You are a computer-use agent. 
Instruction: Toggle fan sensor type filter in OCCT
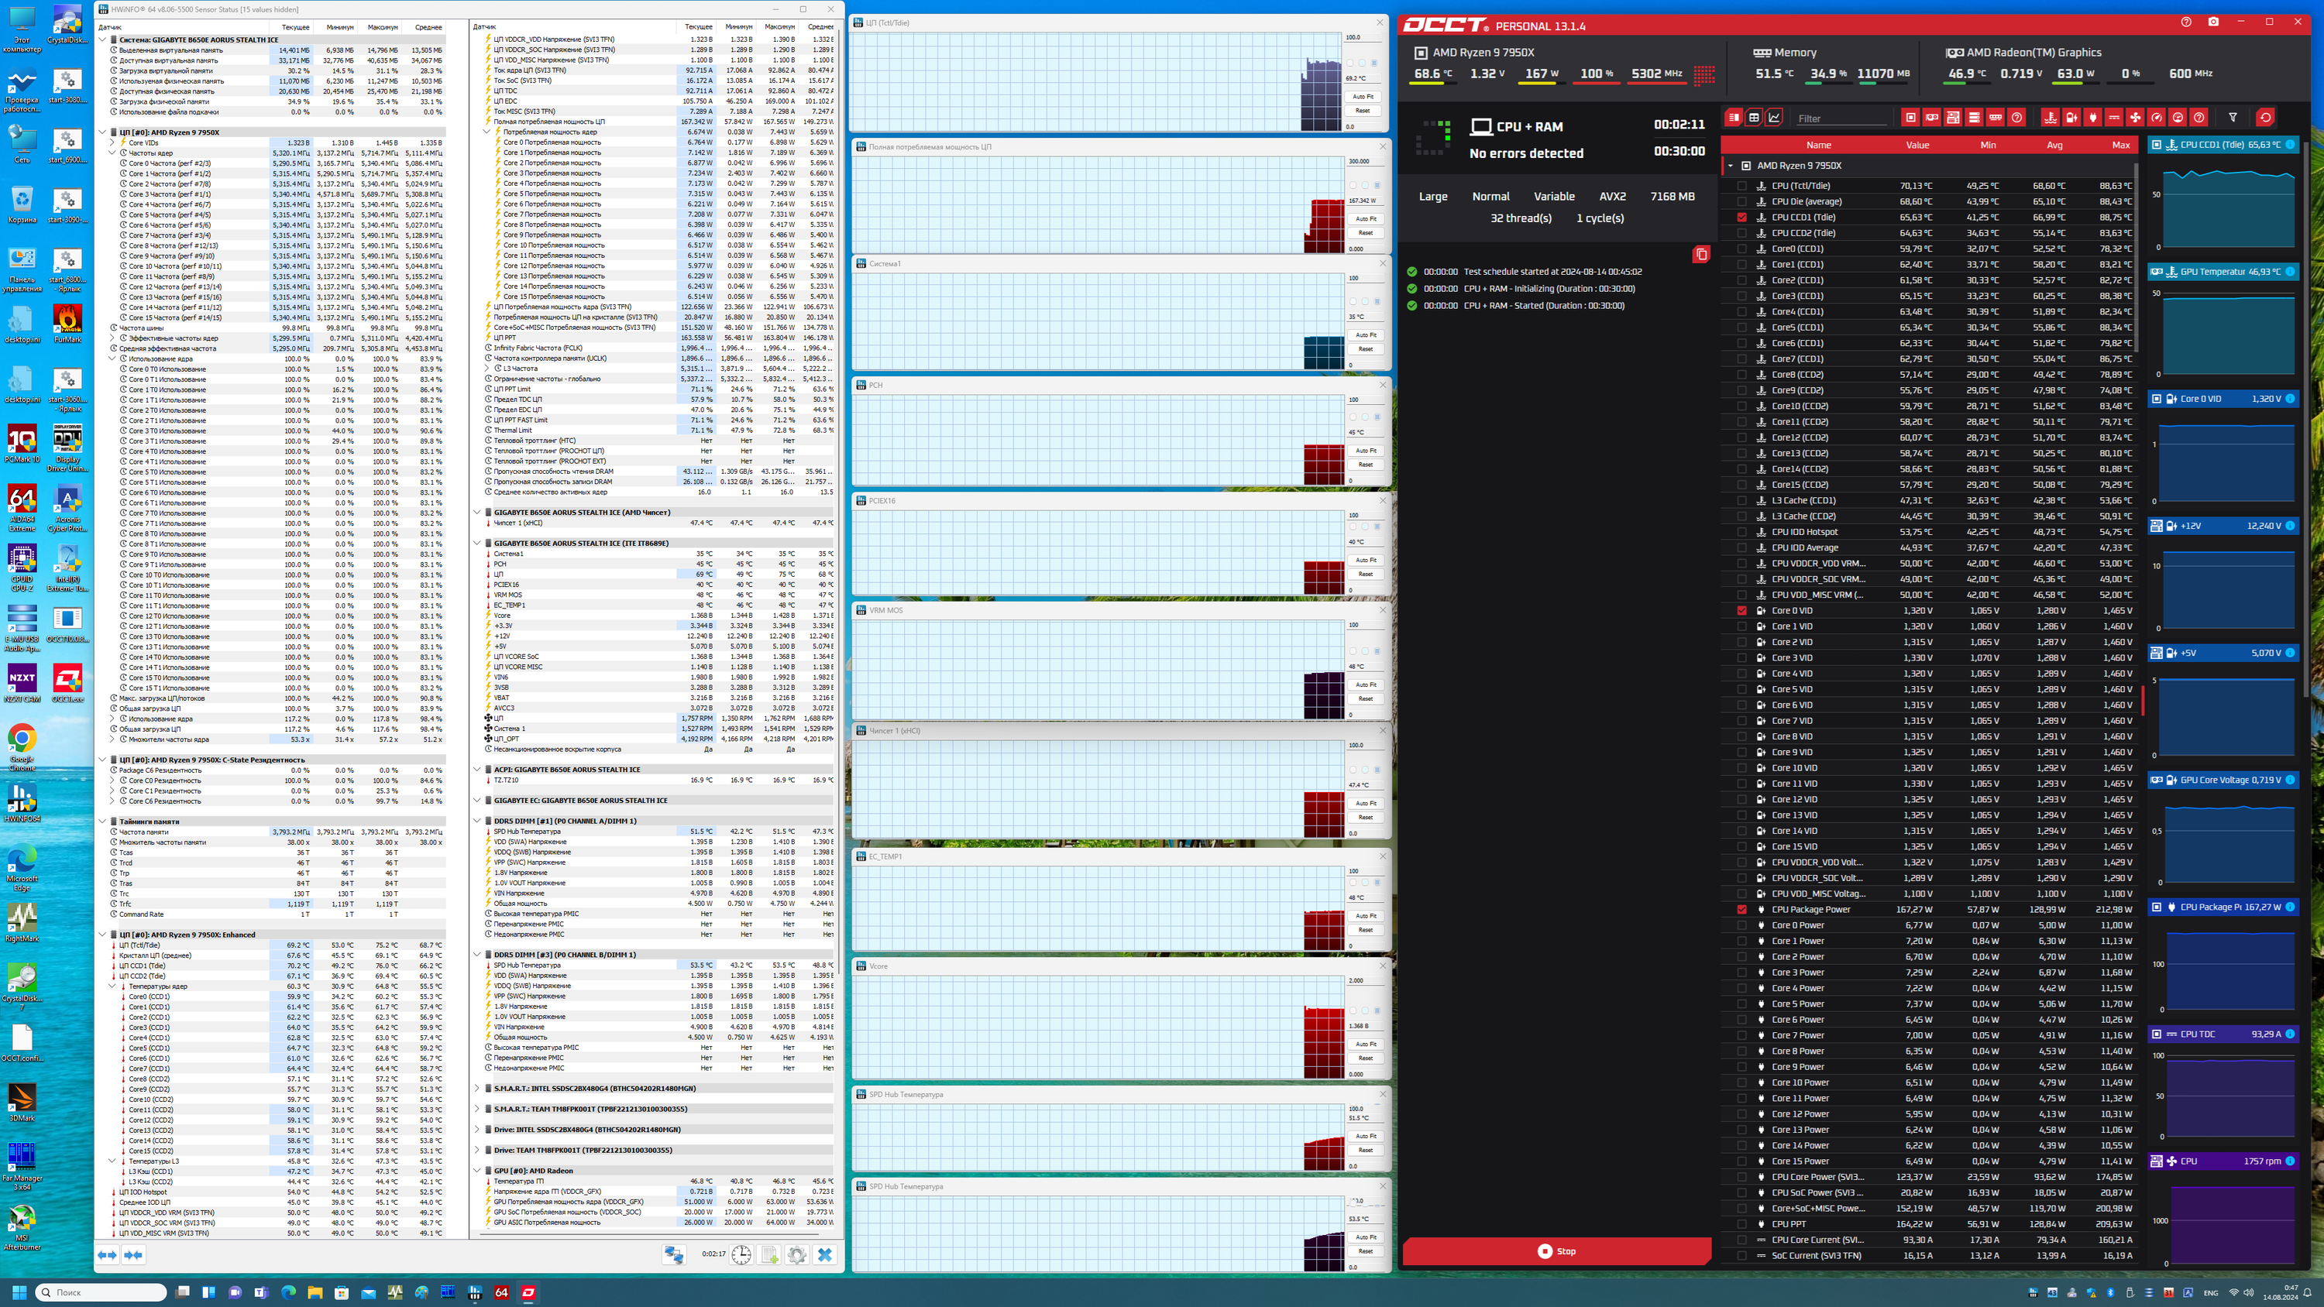pos(2134,117)
